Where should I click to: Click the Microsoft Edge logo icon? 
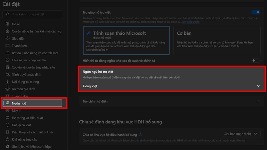pos(7,146)
